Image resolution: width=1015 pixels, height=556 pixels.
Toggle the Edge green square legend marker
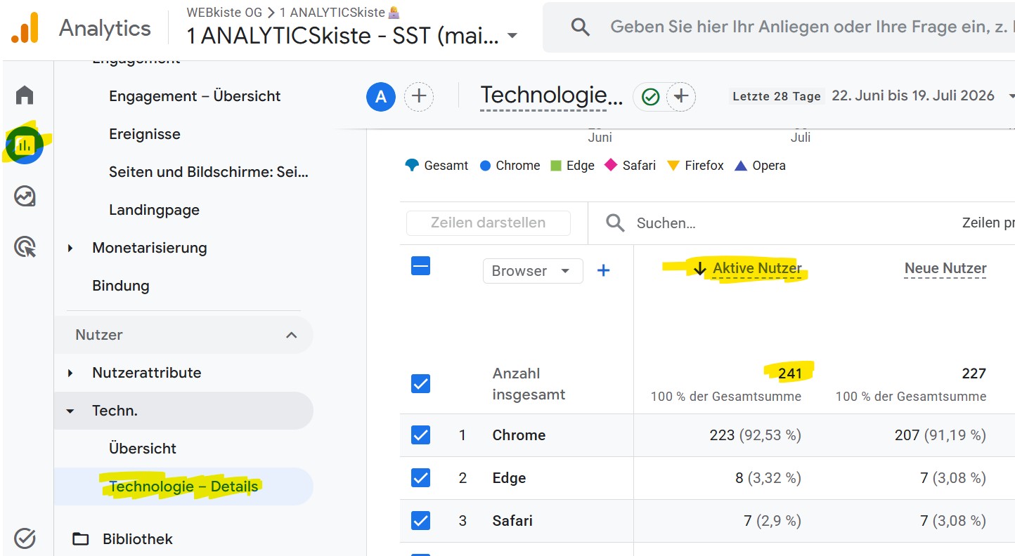(x=555, y=166)
